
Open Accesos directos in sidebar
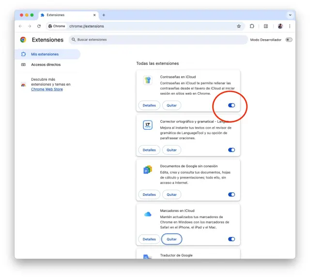click(x=46, y=64)
